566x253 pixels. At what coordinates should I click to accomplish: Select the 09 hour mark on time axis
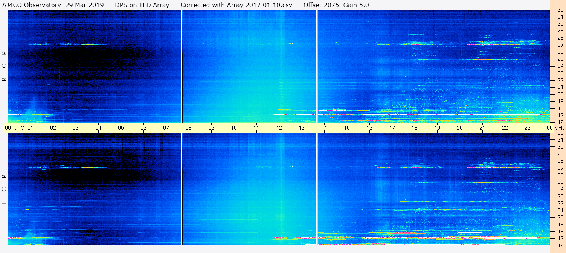tap(211, 128)
